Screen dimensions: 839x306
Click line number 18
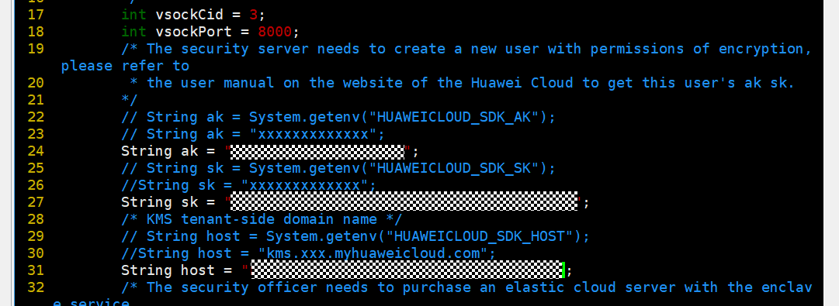click(36, 32)
